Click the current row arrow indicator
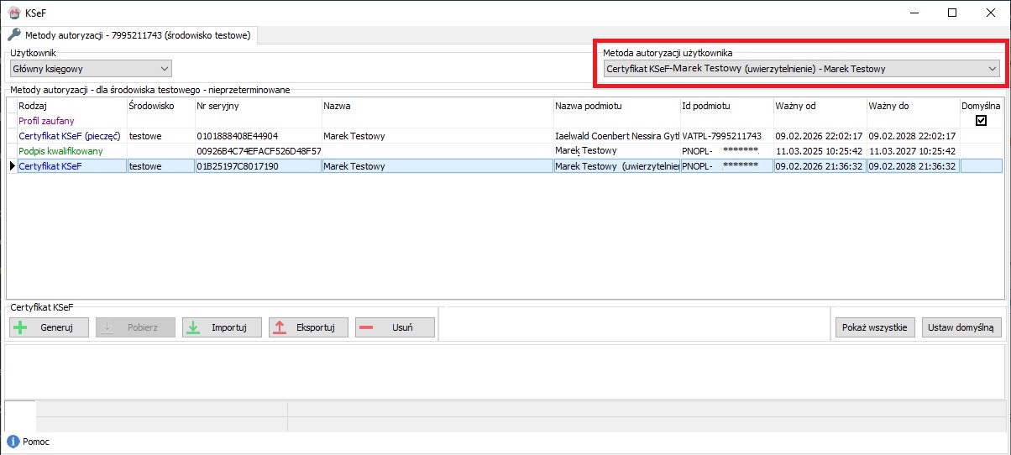Viewport: 1011px width, 455px height. pyautogui.click(x=12, y=166)
